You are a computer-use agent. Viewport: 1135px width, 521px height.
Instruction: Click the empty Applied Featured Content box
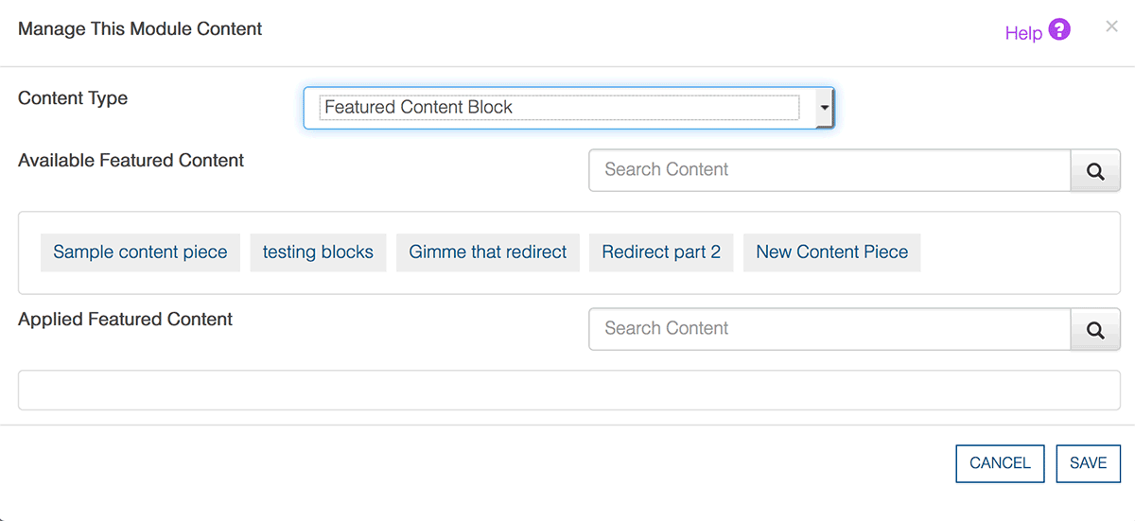coord(569,391)
